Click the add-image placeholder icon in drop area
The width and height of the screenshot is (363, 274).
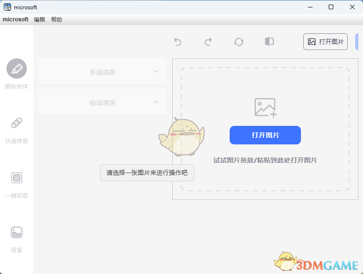coord(266,107)
